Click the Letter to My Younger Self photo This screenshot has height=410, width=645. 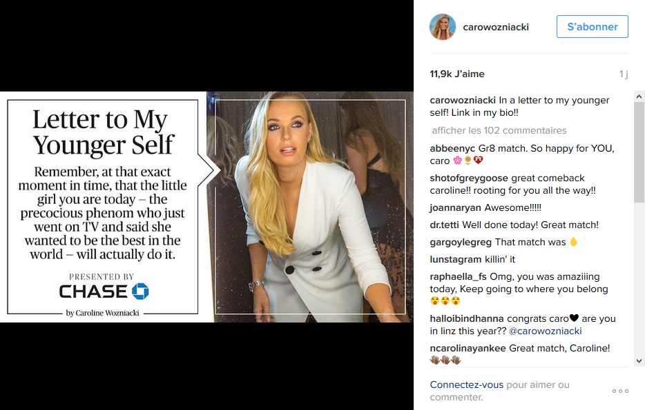[x=206, y=207]
